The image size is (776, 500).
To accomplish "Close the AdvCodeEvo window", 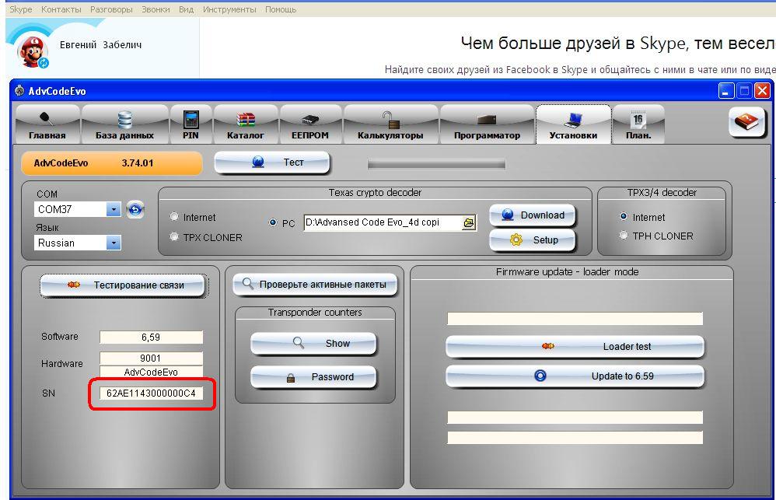I will pos(762,91).
